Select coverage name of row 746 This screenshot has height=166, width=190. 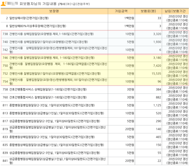(x=52, y=58)
